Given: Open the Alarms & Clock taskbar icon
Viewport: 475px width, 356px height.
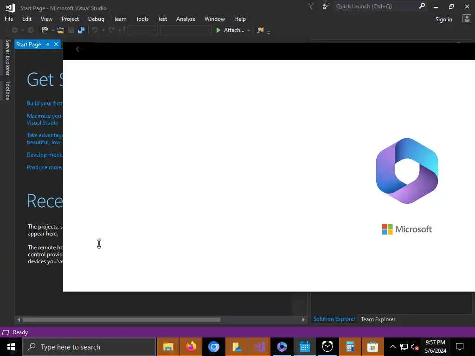Looking at the screenshot, I should coord(327,347).
